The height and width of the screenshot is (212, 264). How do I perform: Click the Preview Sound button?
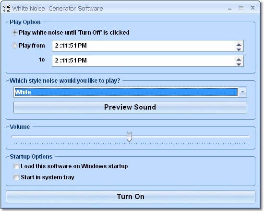[130, 107]
